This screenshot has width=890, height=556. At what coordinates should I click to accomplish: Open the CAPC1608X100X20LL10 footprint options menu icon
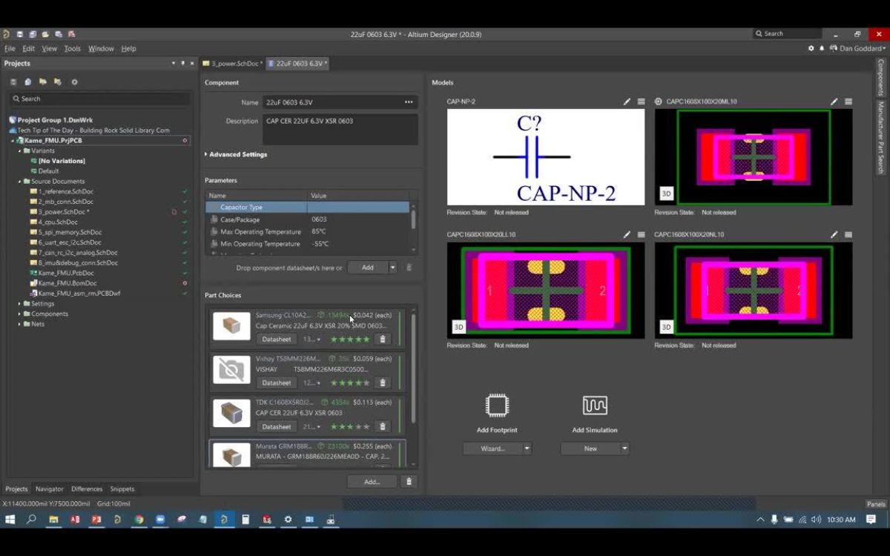pyautogui.click(x=641, y=235)
